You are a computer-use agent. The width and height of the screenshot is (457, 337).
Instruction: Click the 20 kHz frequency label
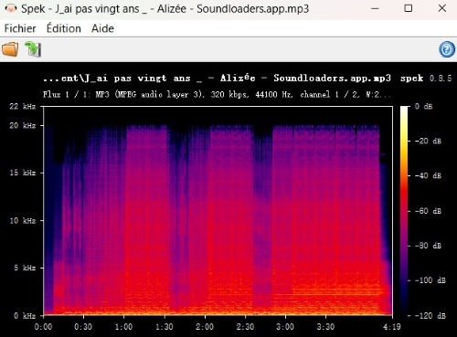coord(23,125)
